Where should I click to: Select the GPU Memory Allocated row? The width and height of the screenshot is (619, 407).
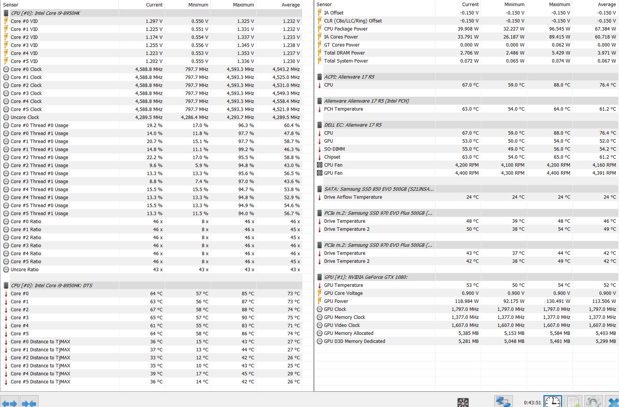point(349,333)
